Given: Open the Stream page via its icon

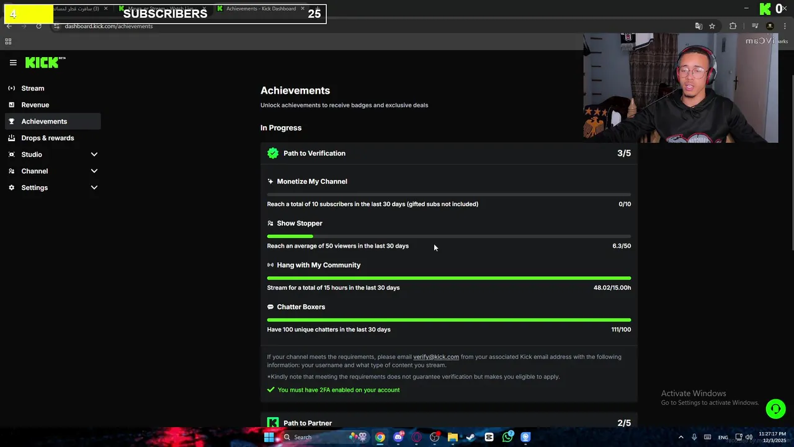Looking at the screenshot, I should 11,88.
